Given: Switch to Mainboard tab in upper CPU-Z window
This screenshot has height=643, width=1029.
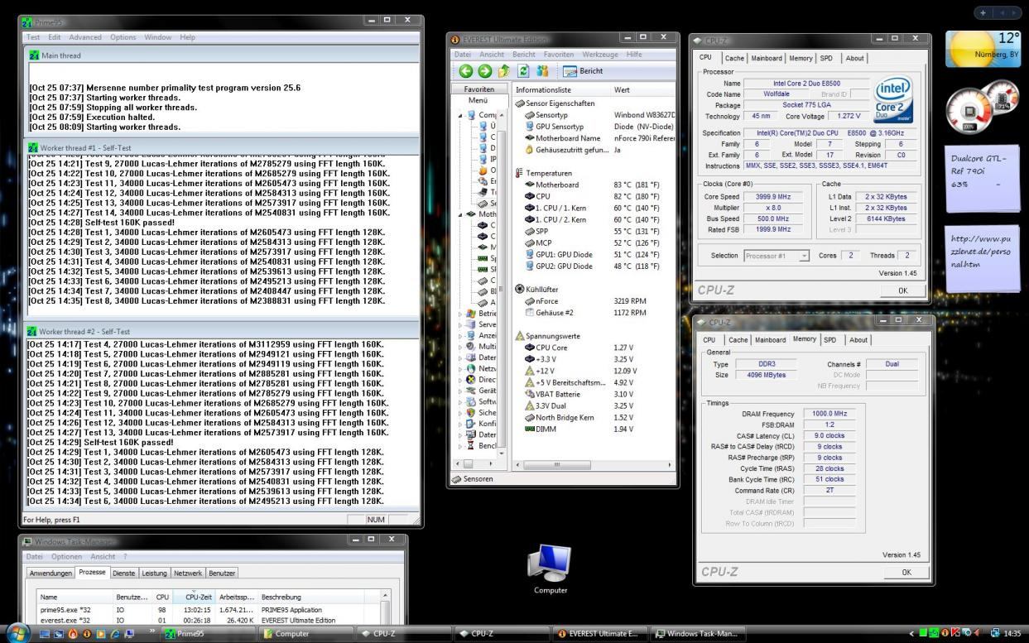Looking at the screenshot, I should coord(767,58).
